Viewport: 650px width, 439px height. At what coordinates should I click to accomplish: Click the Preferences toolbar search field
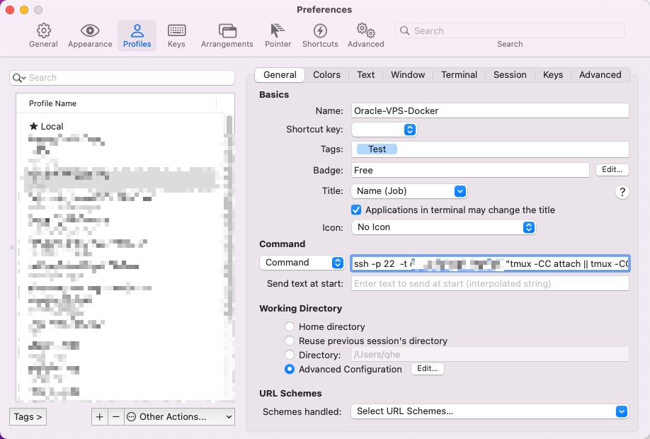510,30
